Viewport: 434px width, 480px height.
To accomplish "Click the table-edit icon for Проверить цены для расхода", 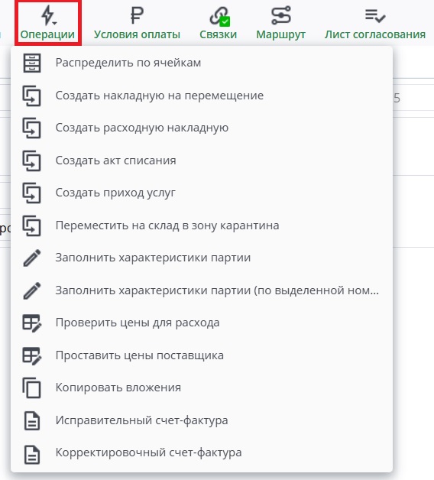I will click(x=32, y=323).
